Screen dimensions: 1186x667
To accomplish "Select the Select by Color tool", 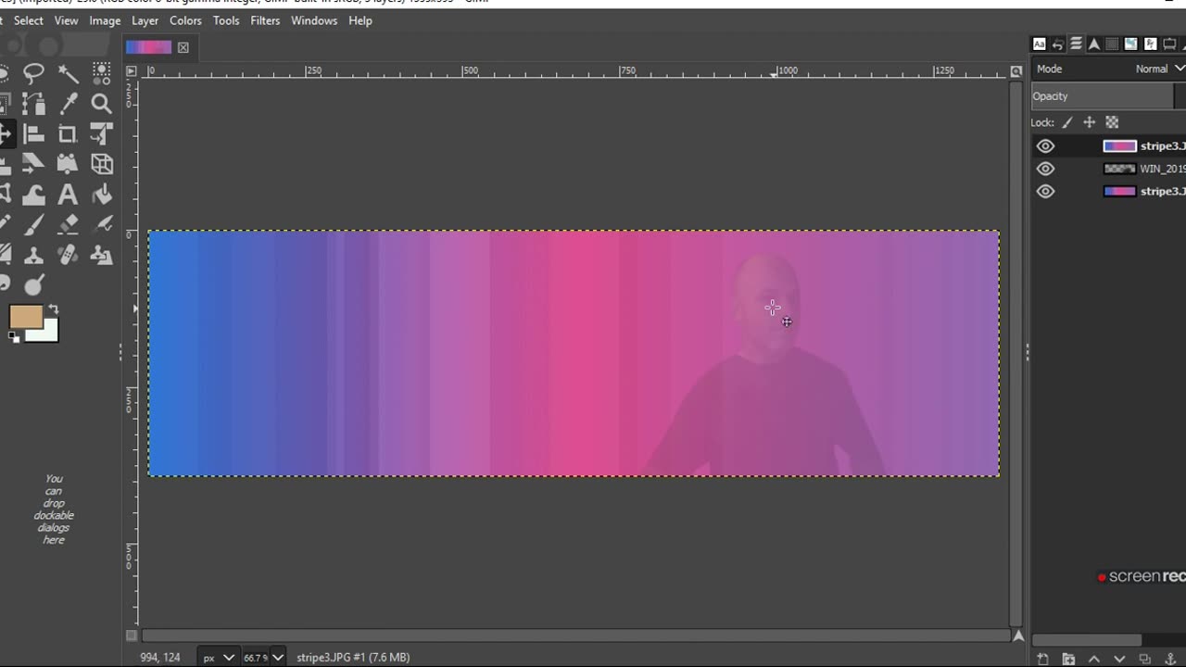I will (x=102, y=73).
